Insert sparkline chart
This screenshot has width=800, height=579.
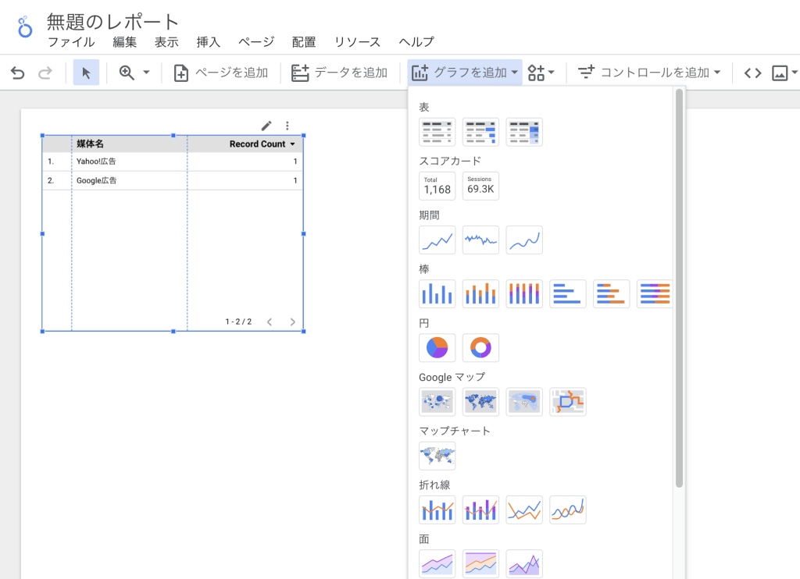tap(480, 240)
